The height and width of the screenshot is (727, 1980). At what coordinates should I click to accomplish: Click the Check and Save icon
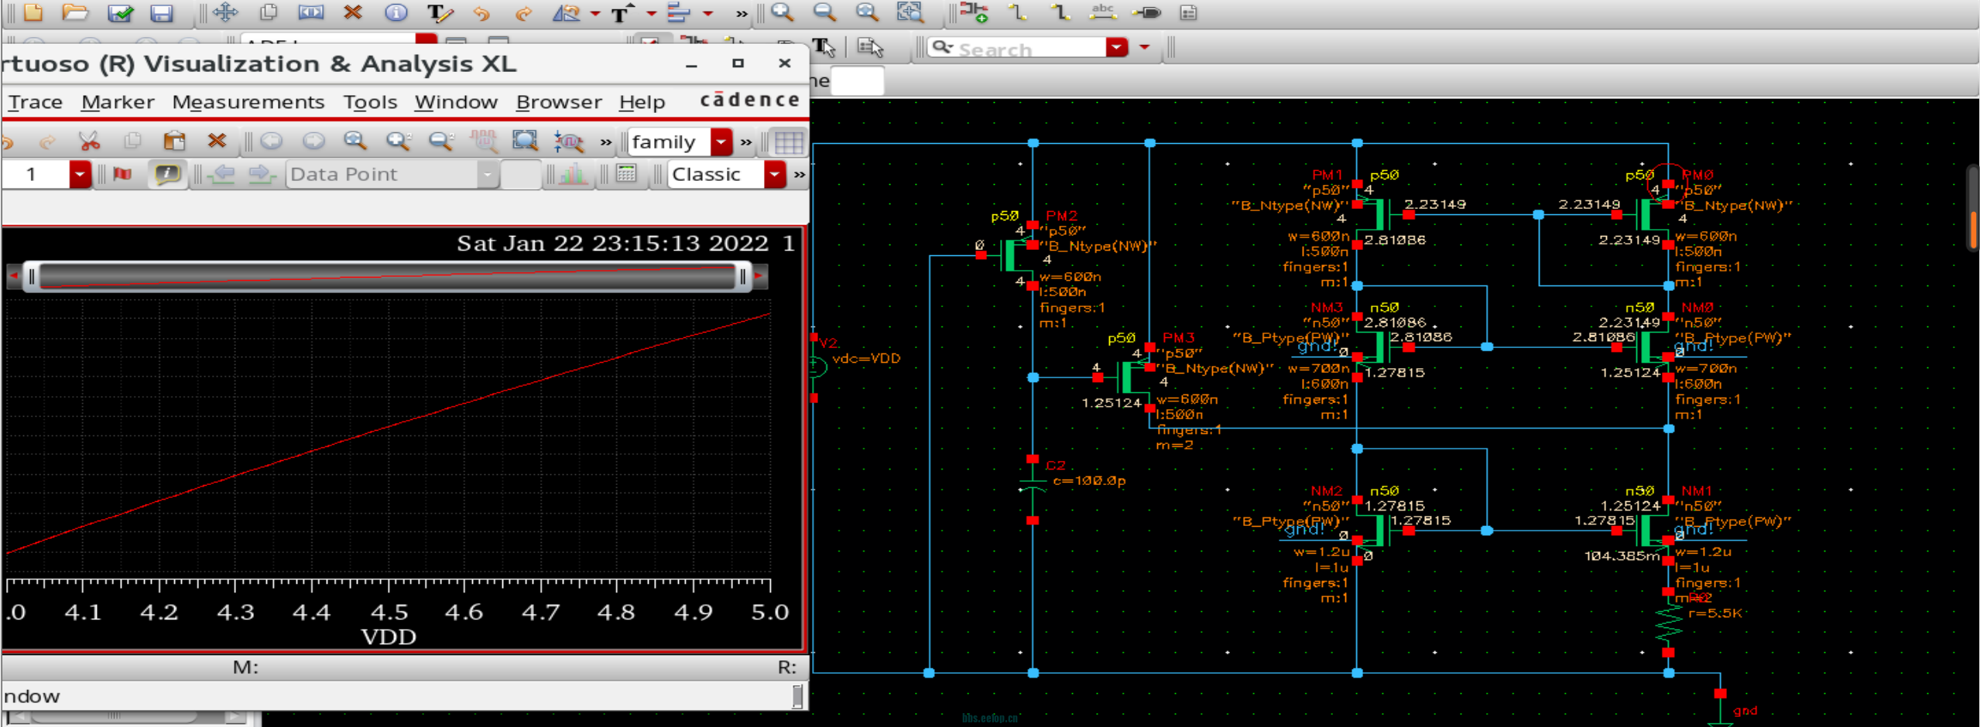(119, 12)
